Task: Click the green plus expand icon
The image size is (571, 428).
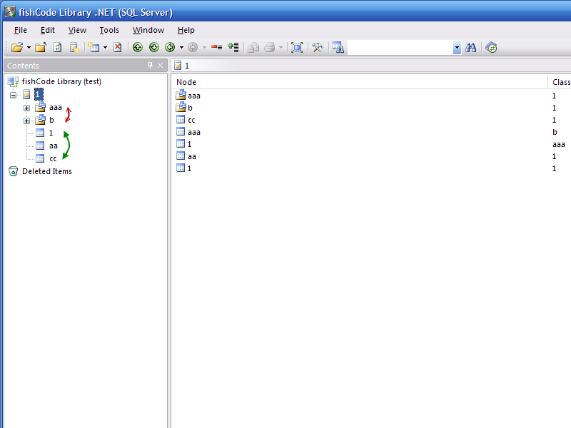Action: point(233,47)
